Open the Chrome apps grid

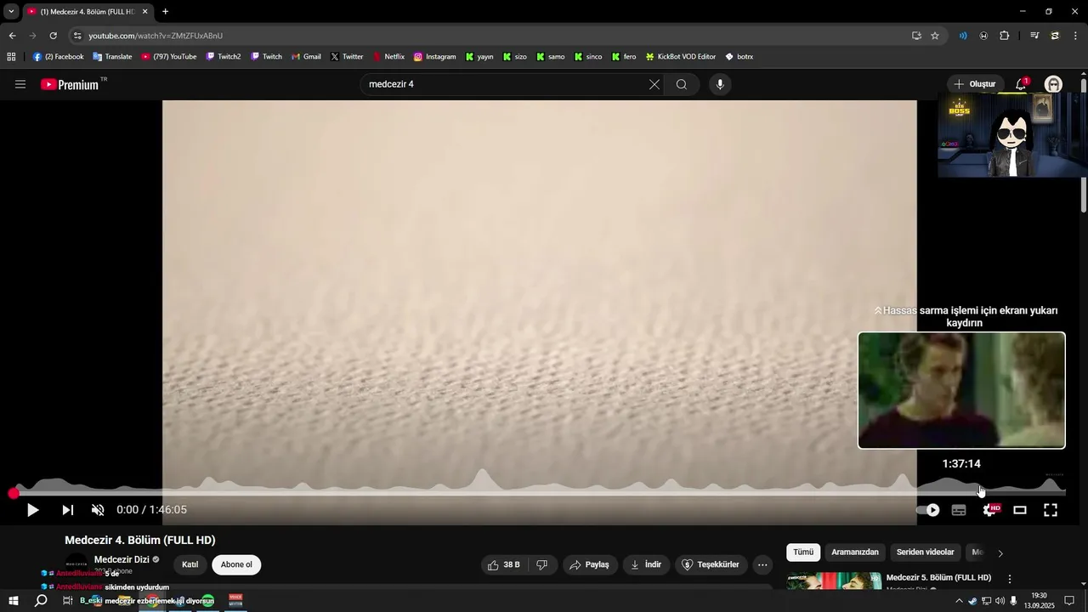11,57
